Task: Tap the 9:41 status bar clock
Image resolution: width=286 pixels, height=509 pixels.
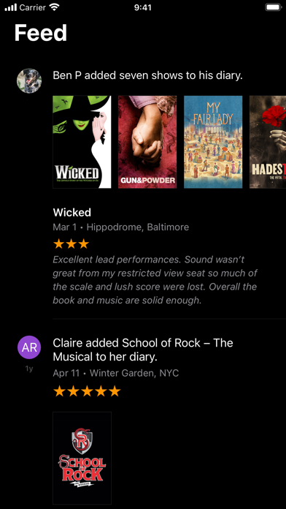Action: pos(143,7)
